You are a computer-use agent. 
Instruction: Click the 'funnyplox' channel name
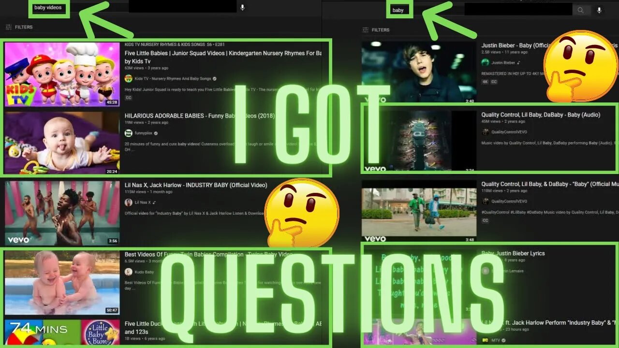[143, 133]
